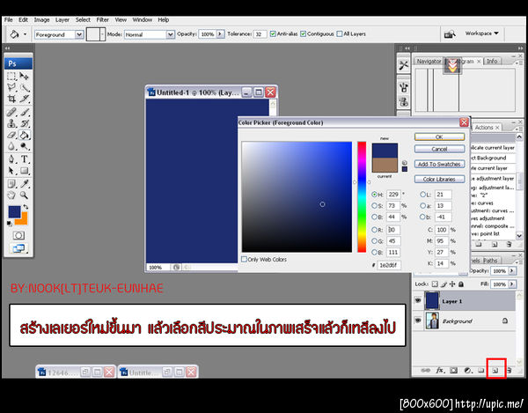This screenshot has height=413, width=528.
Task: Open the Window menu
Action: 142,20
